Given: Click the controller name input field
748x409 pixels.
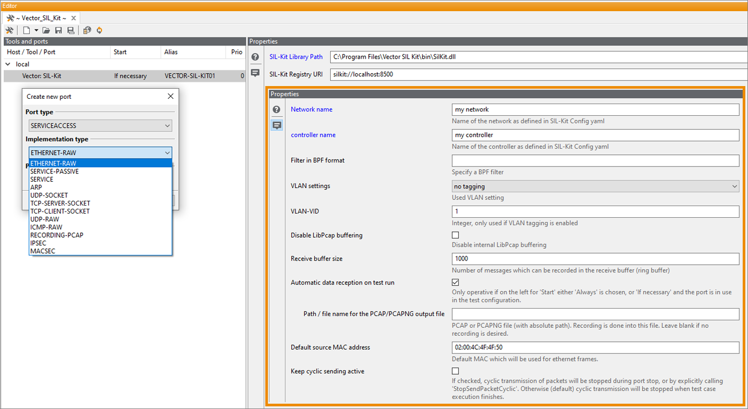Looking at the screenshot, I should [x=595, y=135].
